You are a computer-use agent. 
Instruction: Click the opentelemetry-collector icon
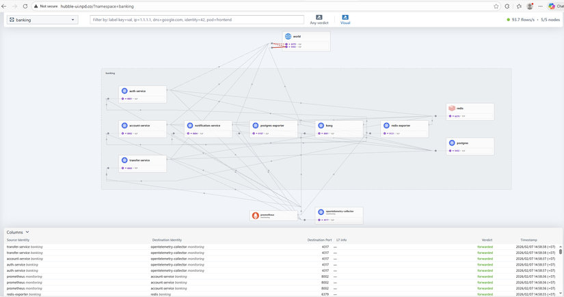click(x=321, y=212)
